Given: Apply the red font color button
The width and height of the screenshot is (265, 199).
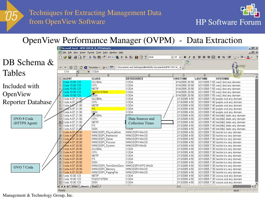Looking at the screenshot, I should click(x=248, y=57).
